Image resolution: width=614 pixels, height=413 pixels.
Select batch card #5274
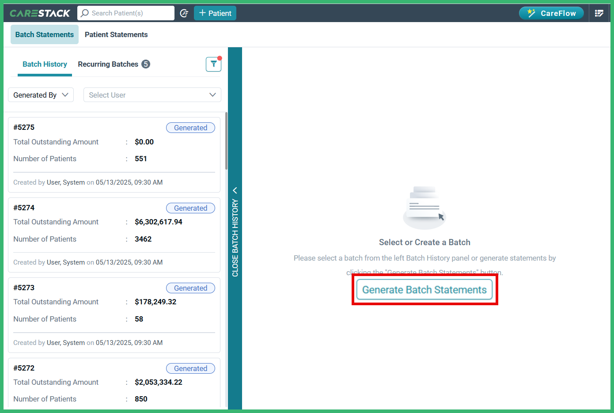(114, 234)
